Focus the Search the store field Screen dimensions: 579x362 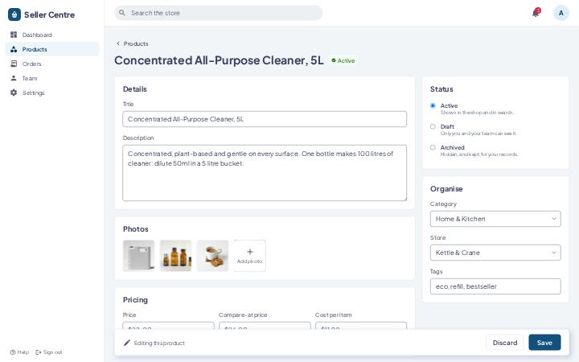point(219,13)
